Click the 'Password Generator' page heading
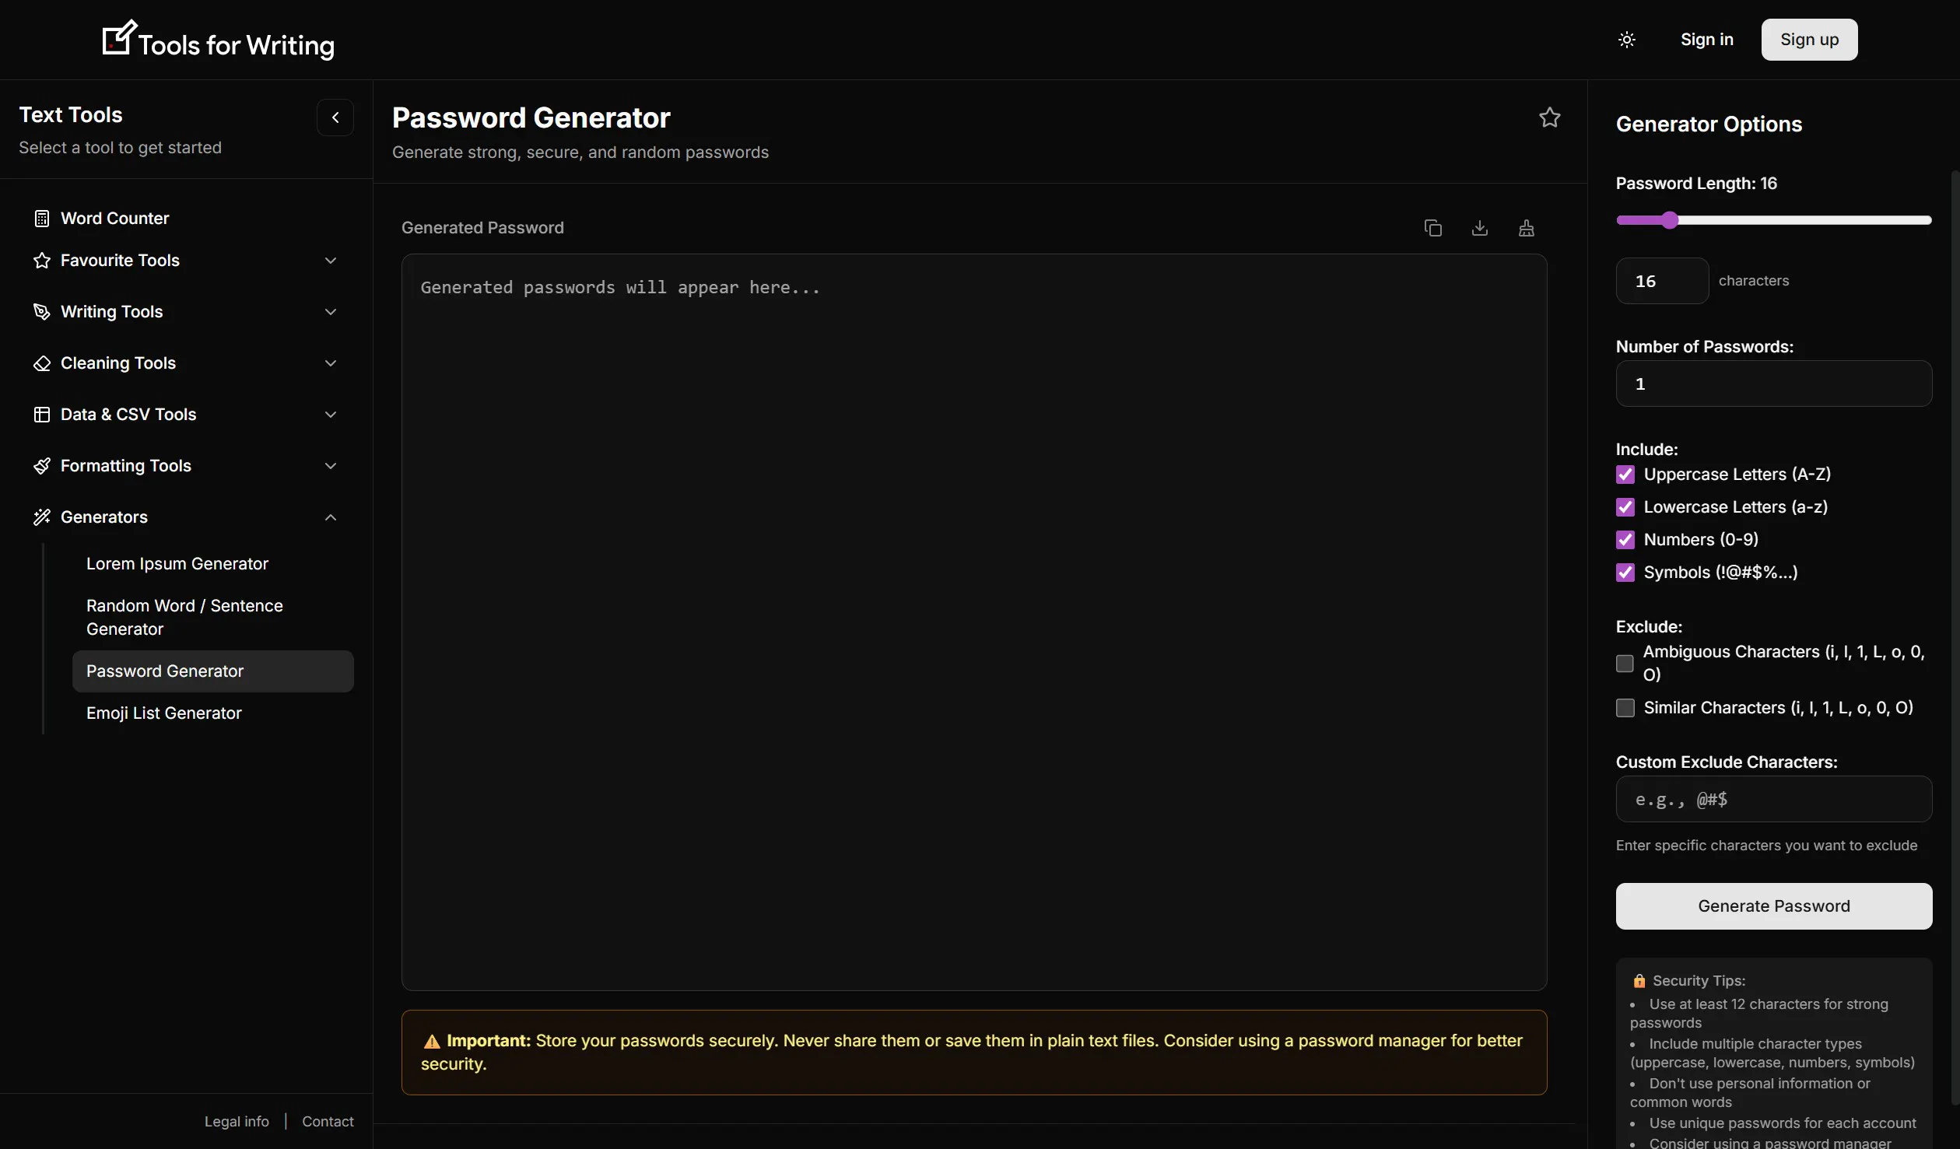1960x1149 pixels. pos(531,117)
